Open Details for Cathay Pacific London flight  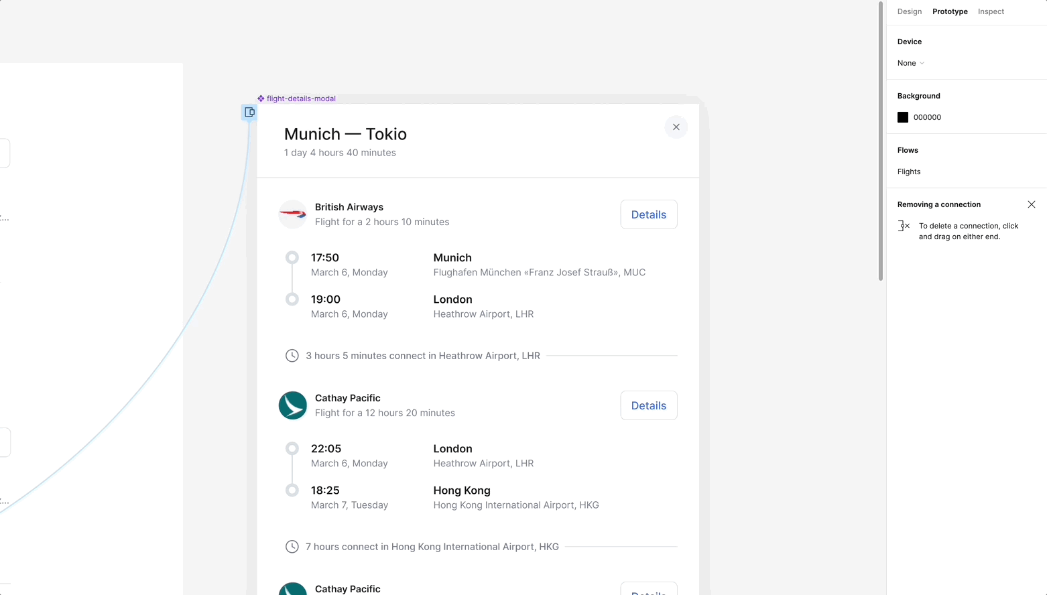point(648,405)
